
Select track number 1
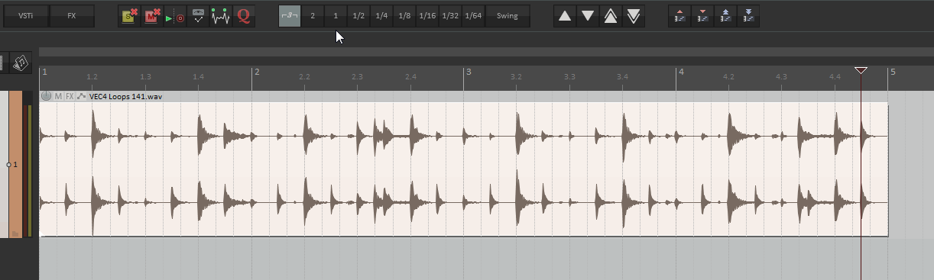[x=15, y=164]
